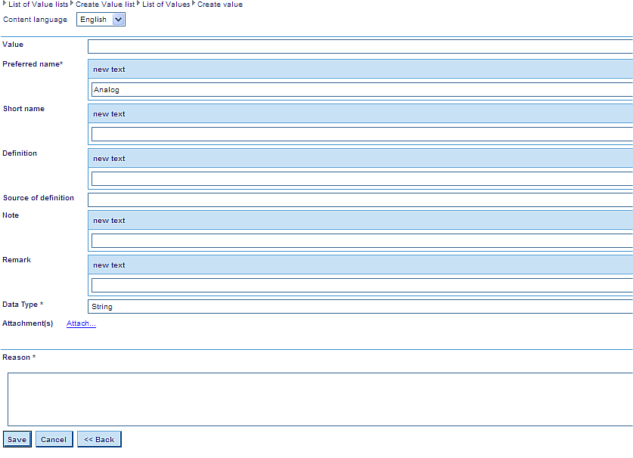Focus the Note text input
Screen dimensions: 633x458
pos(360,241)
